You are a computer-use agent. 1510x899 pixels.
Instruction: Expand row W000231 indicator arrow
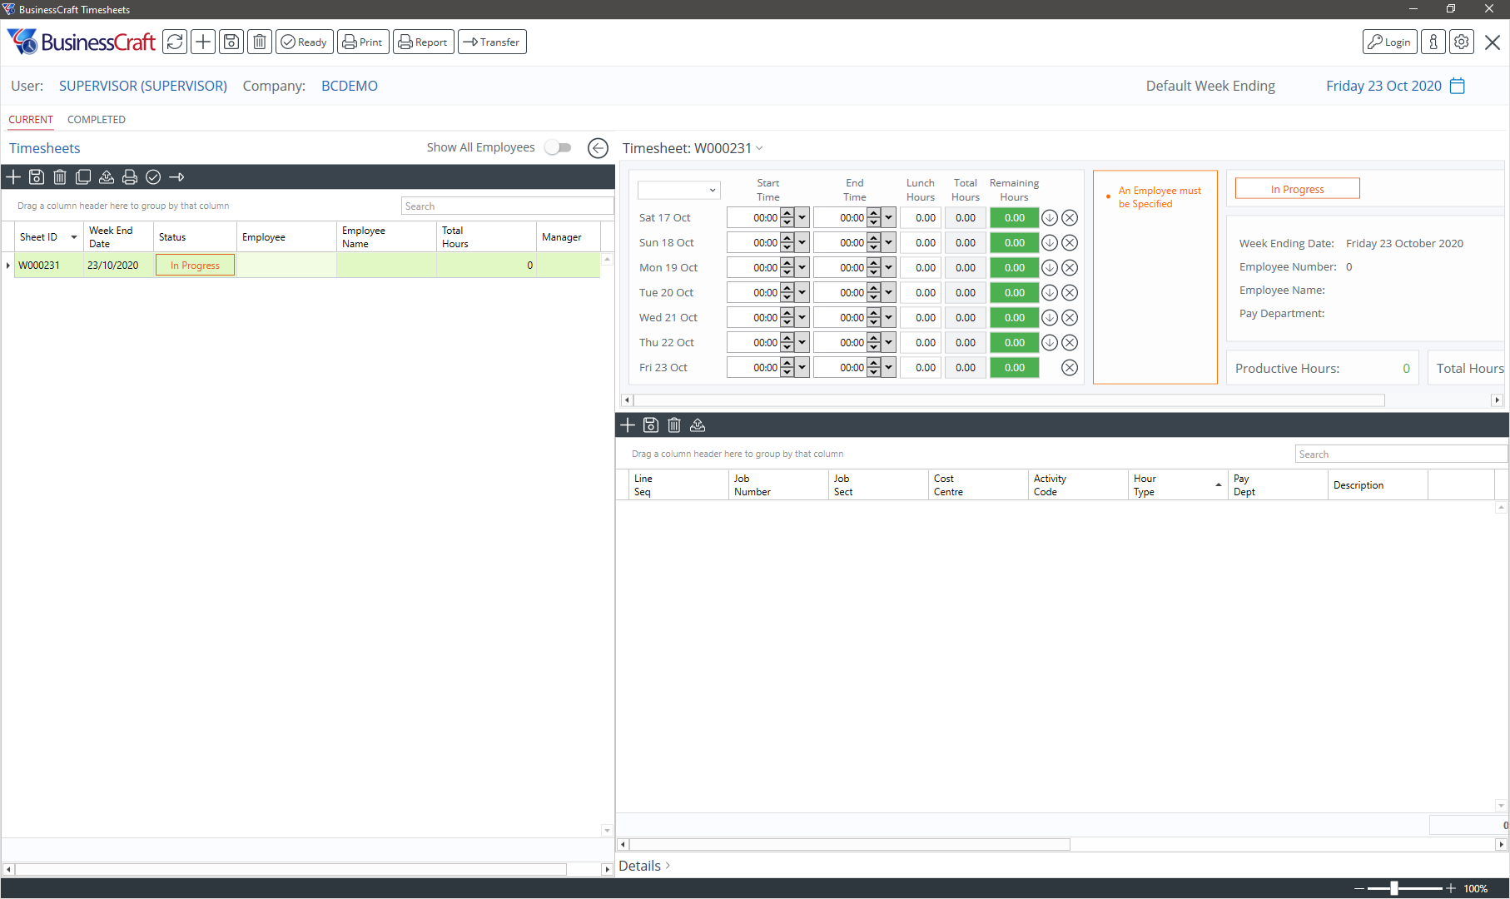pyautogui.click(x=8, y=266)
